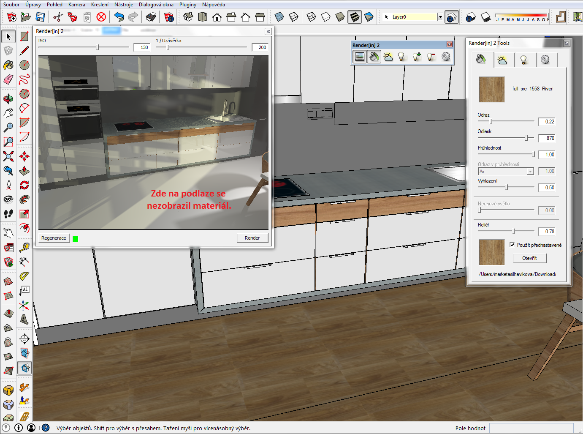The image size is (583, 434).
Task: Open Render[in] settings gear in floating toolbar
Action: [x=446, y=57]
